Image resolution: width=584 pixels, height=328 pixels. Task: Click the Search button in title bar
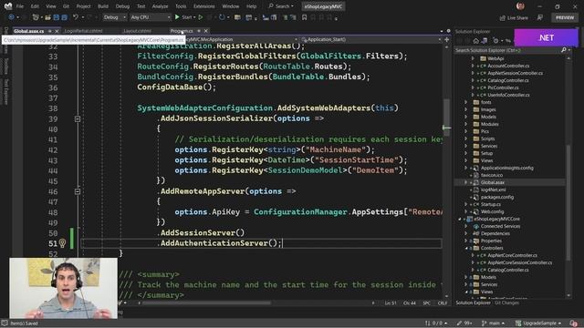tap(281, 6)
